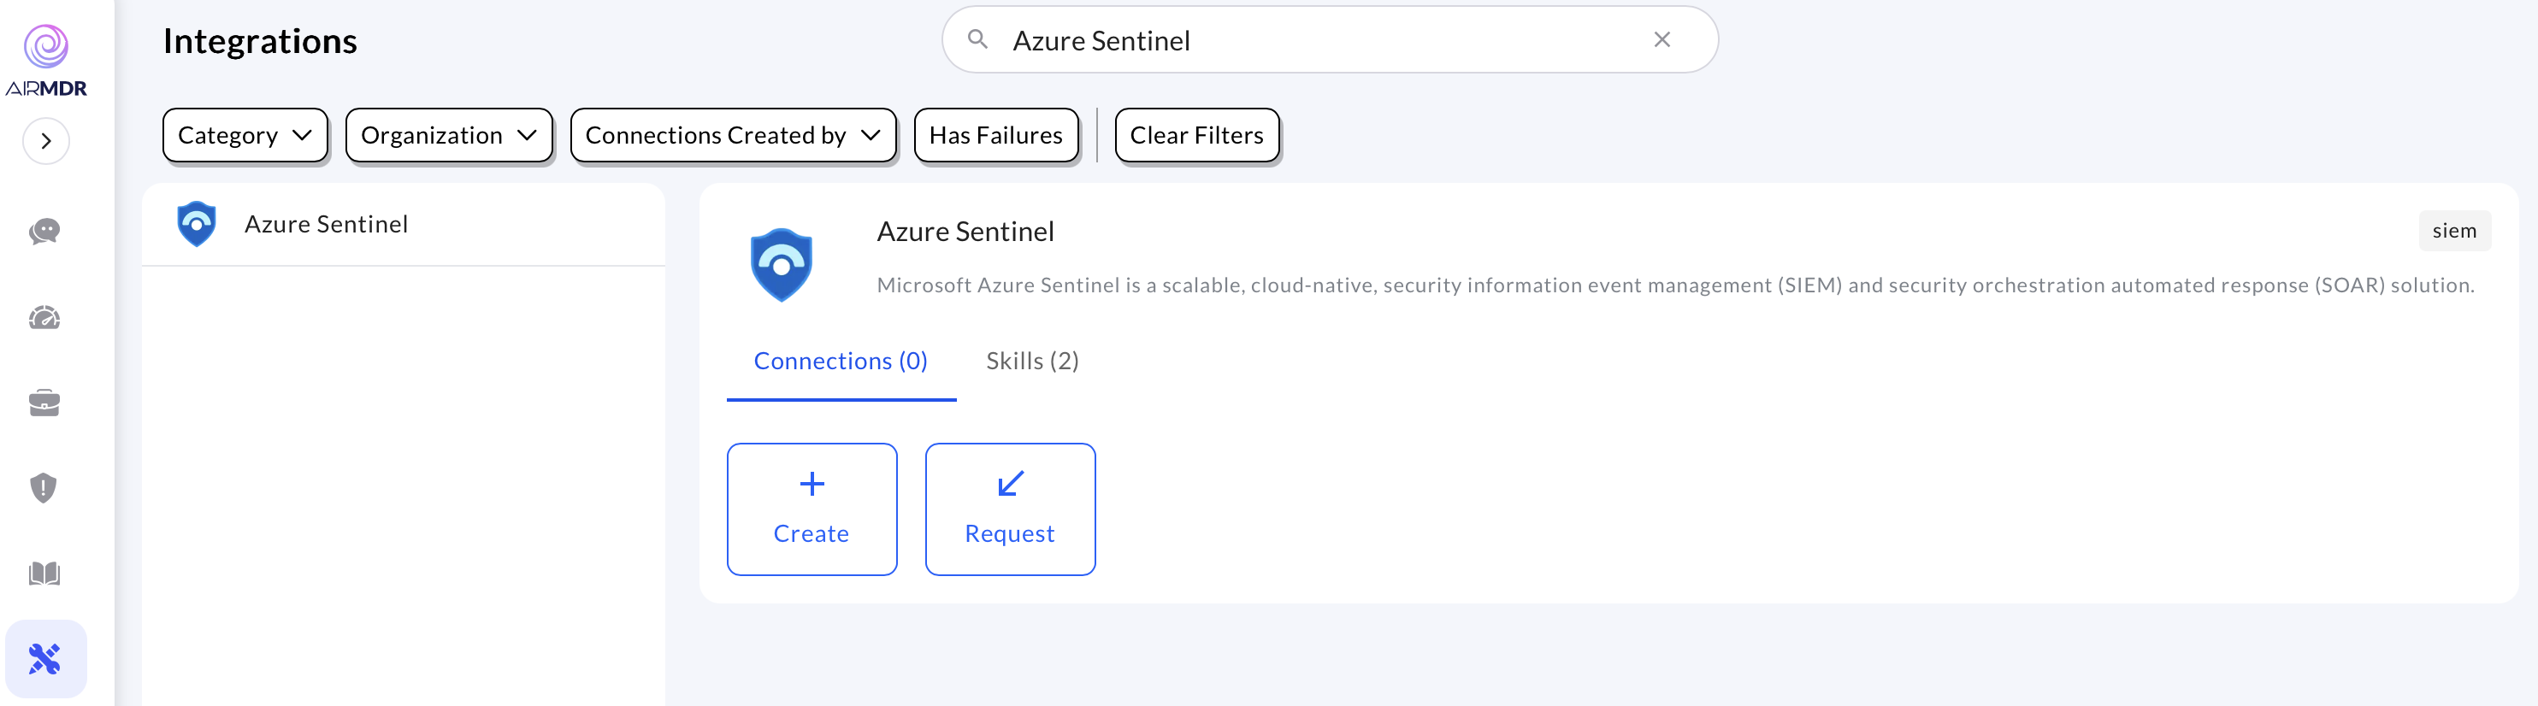Screen dimensions: 2538x706
Task: Expand the Category filter dropdown
Action: (245, 135)
